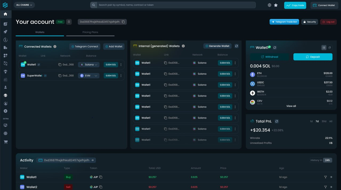The height and width of the screenshot is (190, 341).
Task: Select the USDC token row
Action: pos(291,84)
